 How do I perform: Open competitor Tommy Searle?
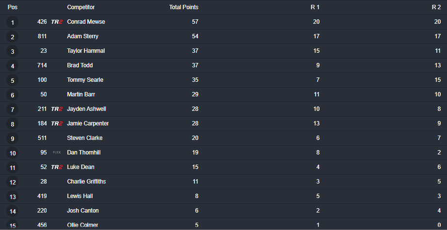(x=85, y=80)
